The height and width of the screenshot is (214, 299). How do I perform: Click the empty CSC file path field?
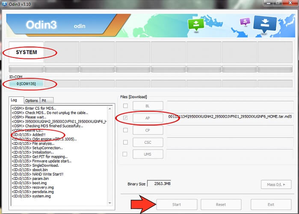point(230,142)
